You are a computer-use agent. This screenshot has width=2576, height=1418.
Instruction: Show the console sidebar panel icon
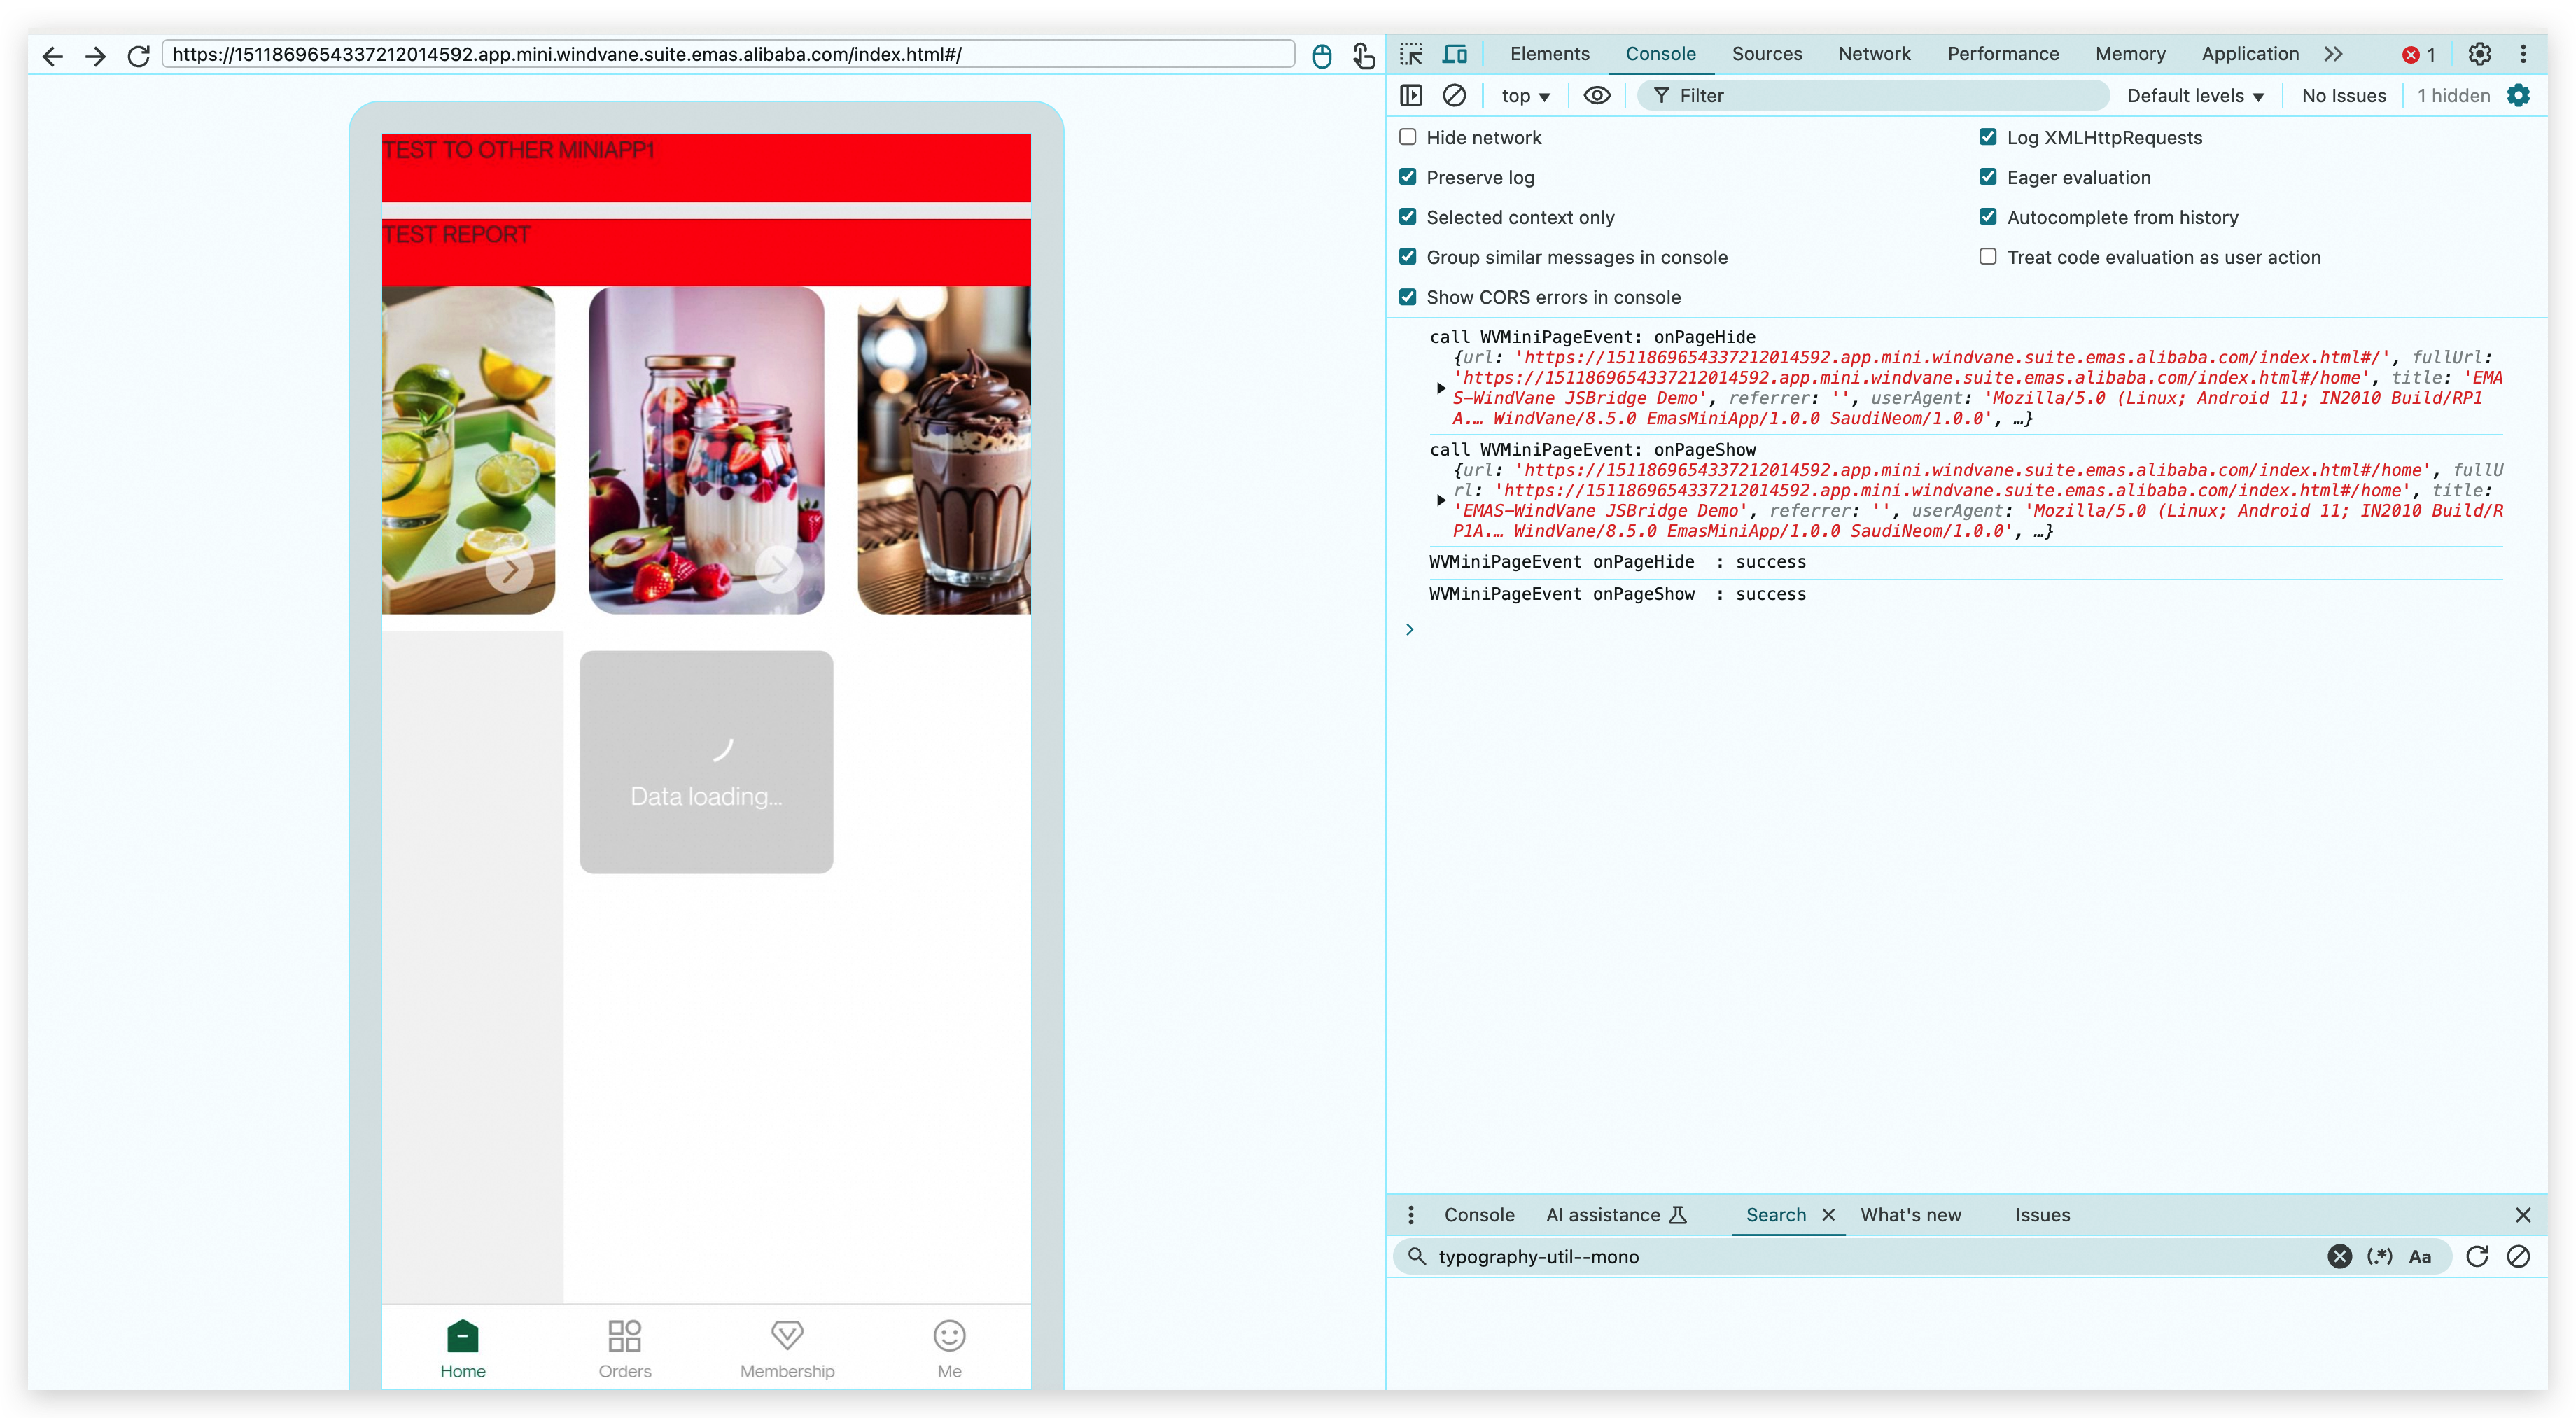[x=1411, y=95]
